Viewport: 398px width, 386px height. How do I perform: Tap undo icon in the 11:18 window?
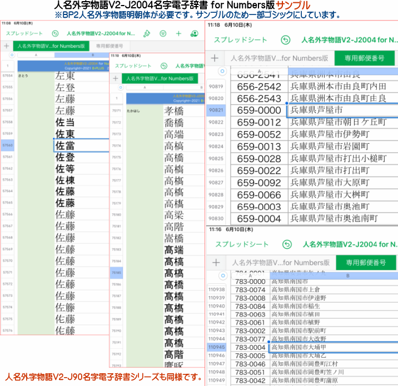(286, 40)
